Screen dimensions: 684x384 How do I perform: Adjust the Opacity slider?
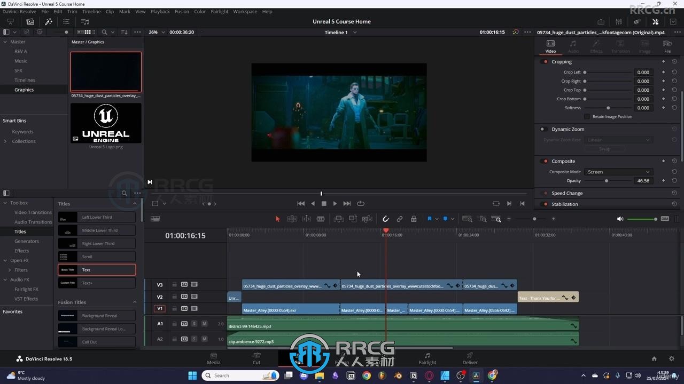click(x=607, y=181)
